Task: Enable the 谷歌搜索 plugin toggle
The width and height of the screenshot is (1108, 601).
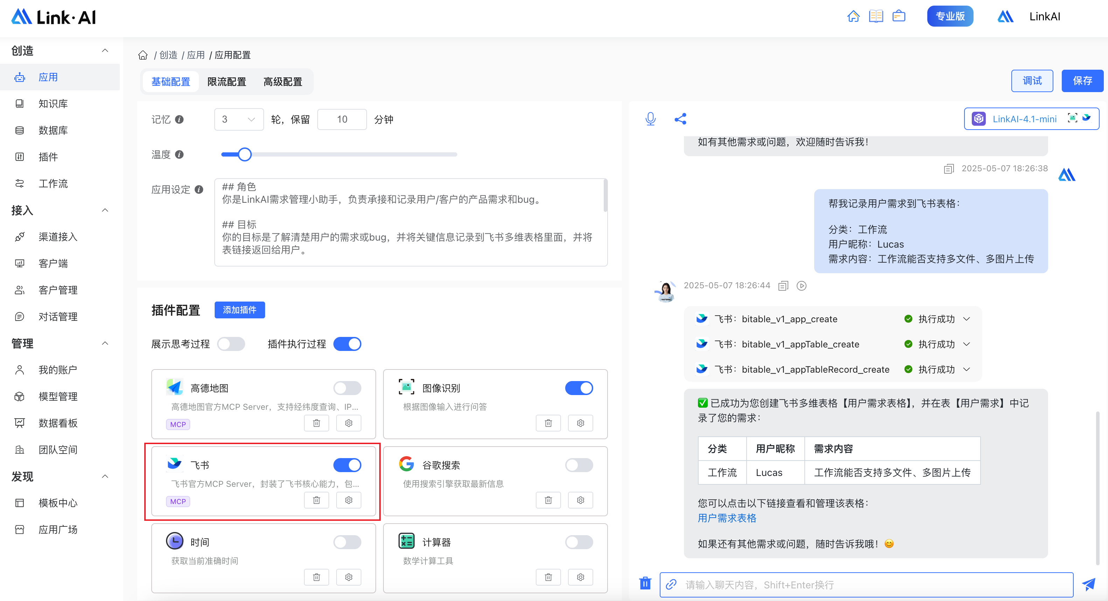Action: pyautogui.click(x=579, y=465)
